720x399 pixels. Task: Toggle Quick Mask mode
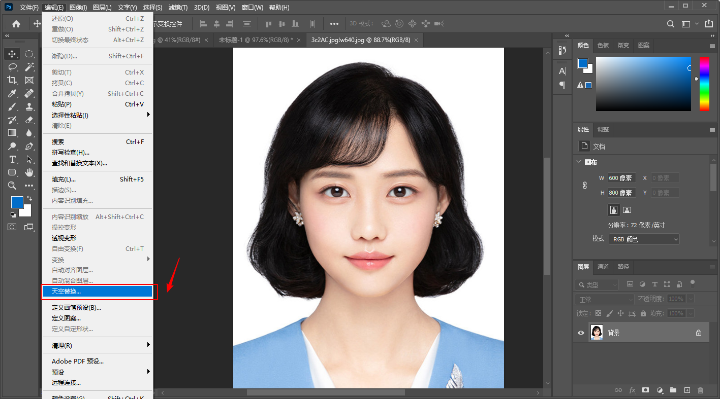pyautogui.click(x=12, y=227)
